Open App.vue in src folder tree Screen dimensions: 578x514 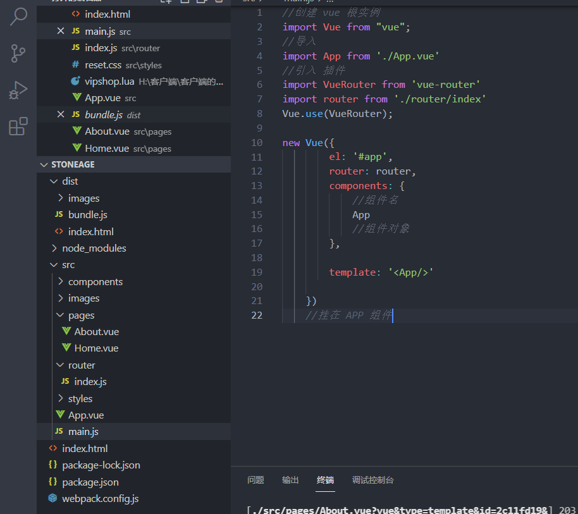click(134, 415)
